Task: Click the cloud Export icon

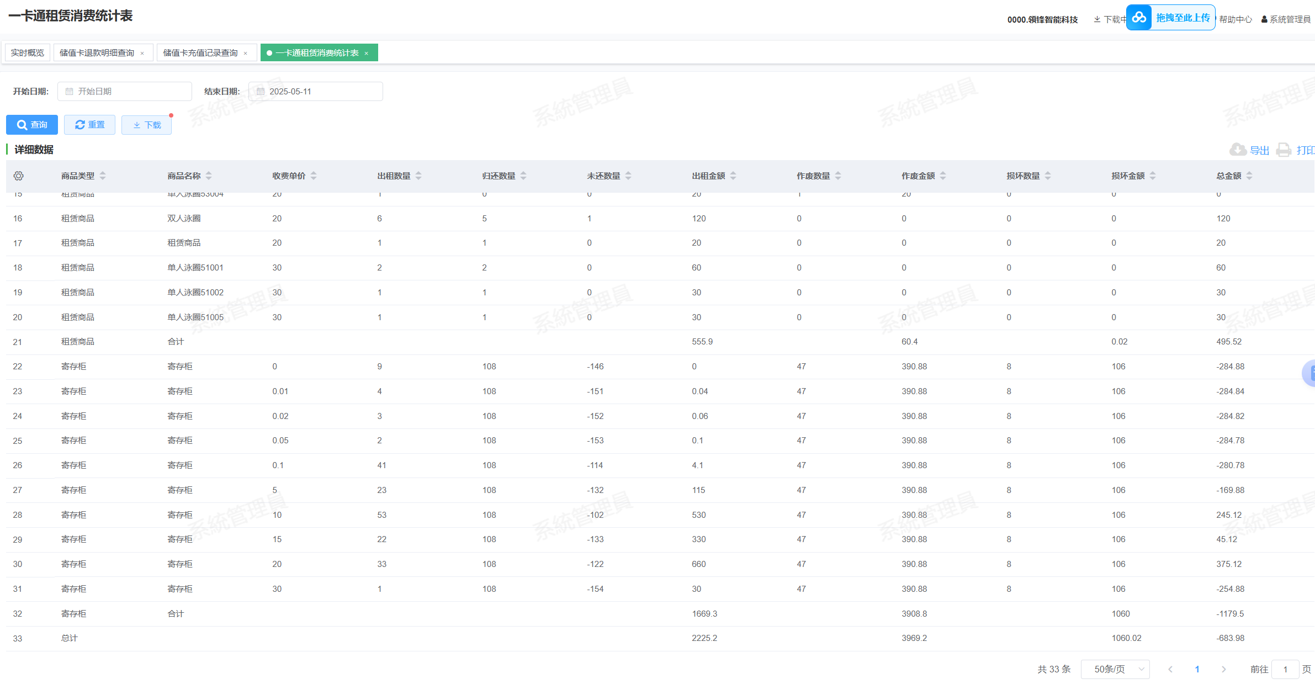Action: click(1237, 150)
